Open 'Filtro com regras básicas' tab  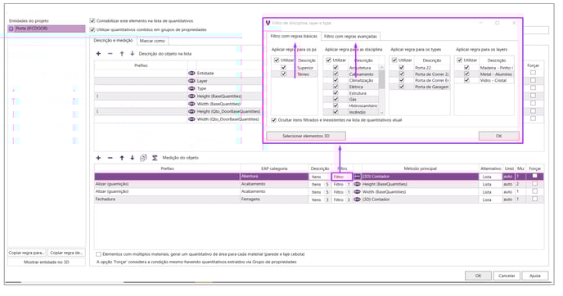293,36
